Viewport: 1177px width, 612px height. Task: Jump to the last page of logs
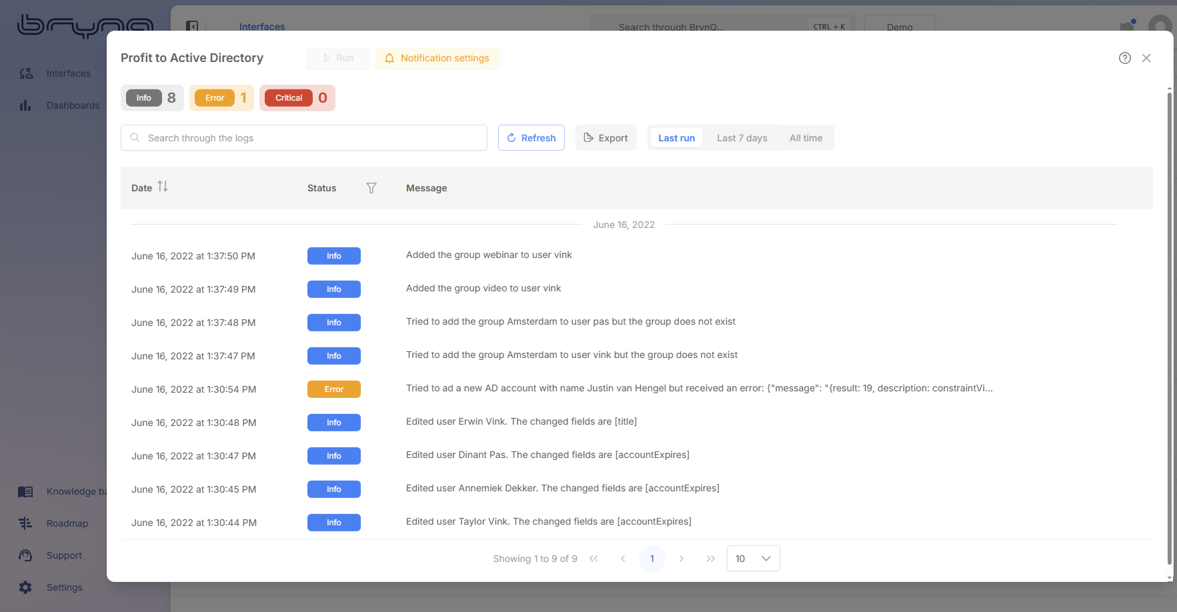tap(710, 559)
